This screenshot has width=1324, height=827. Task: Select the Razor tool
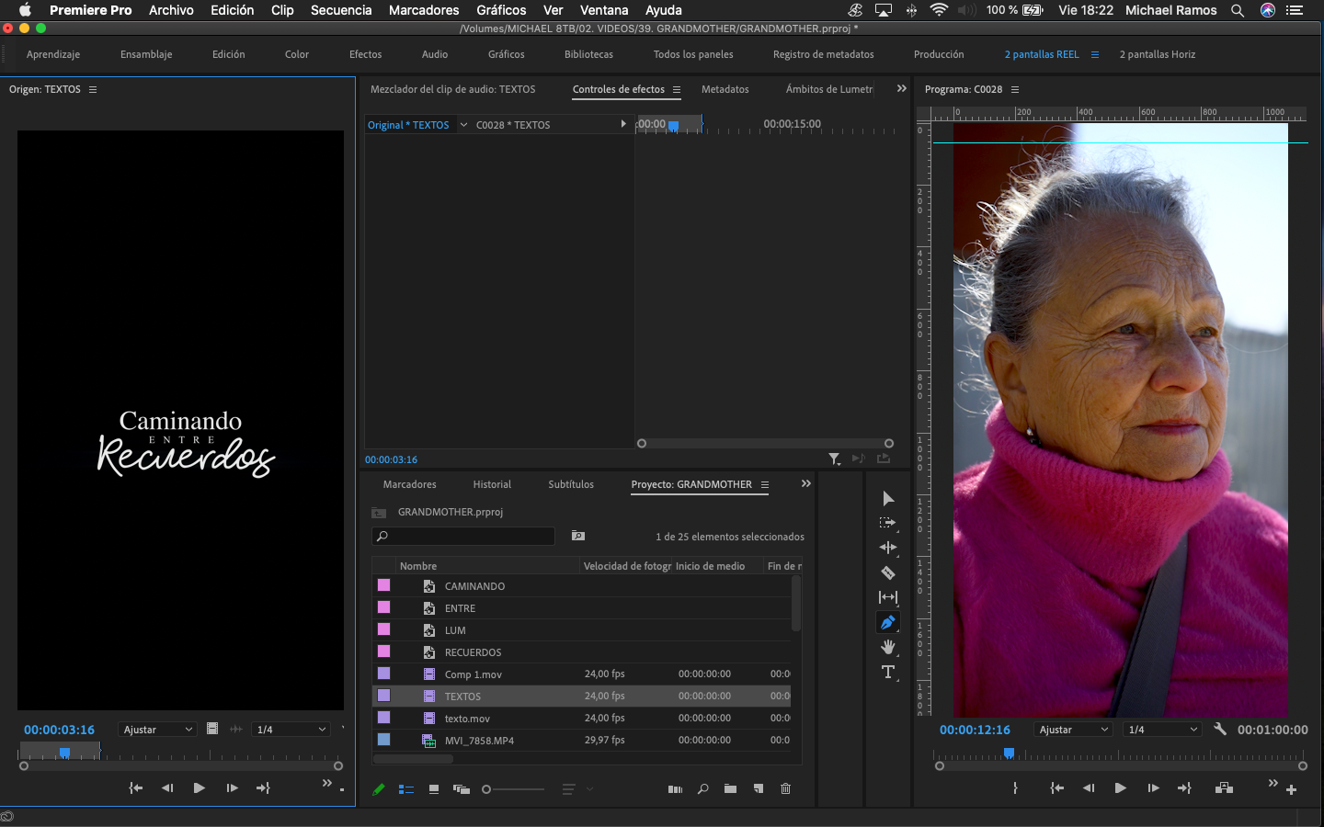coord(887,572)
